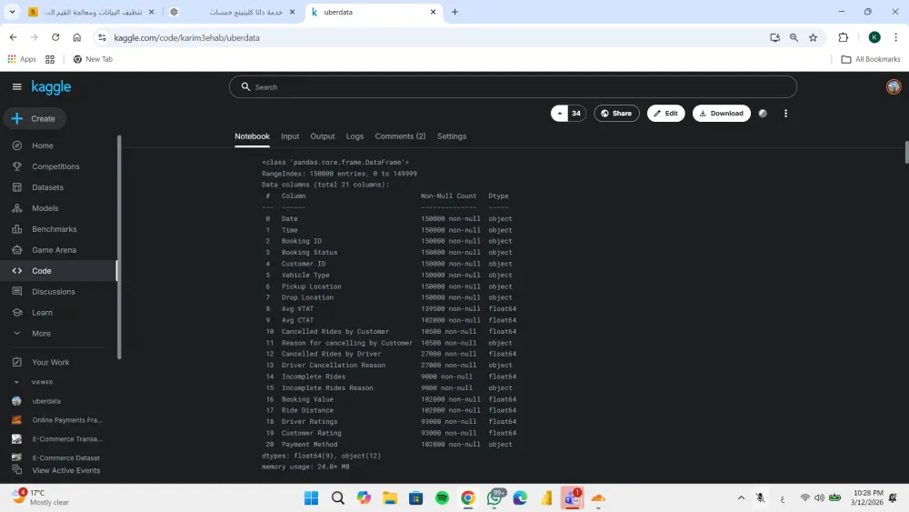Open Apps bookmark shortcut
Viewport: 909px width, 512px height.
[22, 59]
